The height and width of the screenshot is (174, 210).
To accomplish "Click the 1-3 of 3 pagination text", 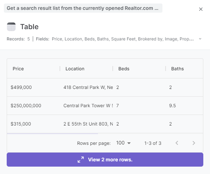I will 153,143.
